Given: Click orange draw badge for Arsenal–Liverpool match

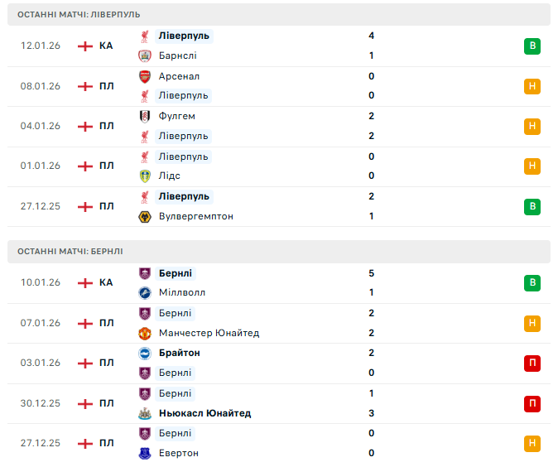Looking at the screenshot, I should [532, 86].
